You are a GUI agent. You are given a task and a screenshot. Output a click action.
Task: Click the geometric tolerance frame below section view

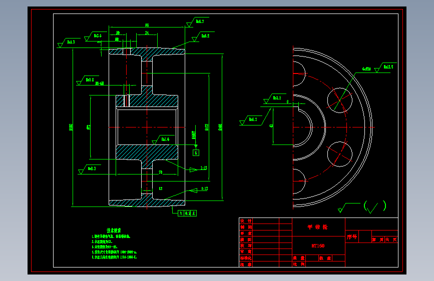187,213
